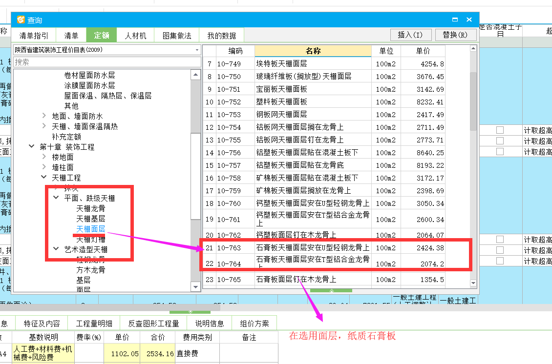
Task: Collapse the 艺术造型天棚 node
Action: point(56,249)
